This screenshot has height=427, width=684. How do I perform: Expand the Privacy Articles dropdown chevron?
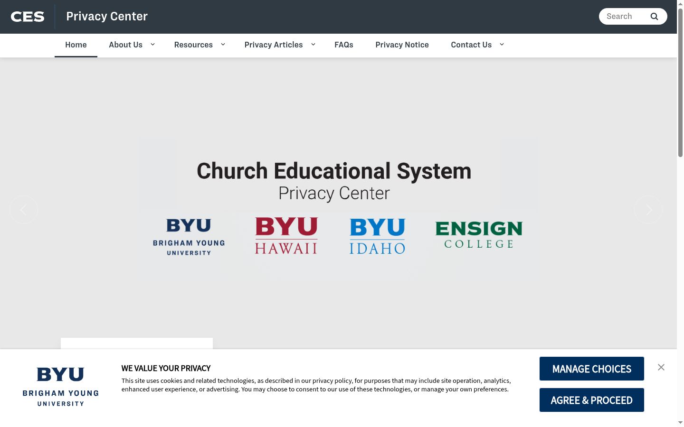(x=313, y=45)
